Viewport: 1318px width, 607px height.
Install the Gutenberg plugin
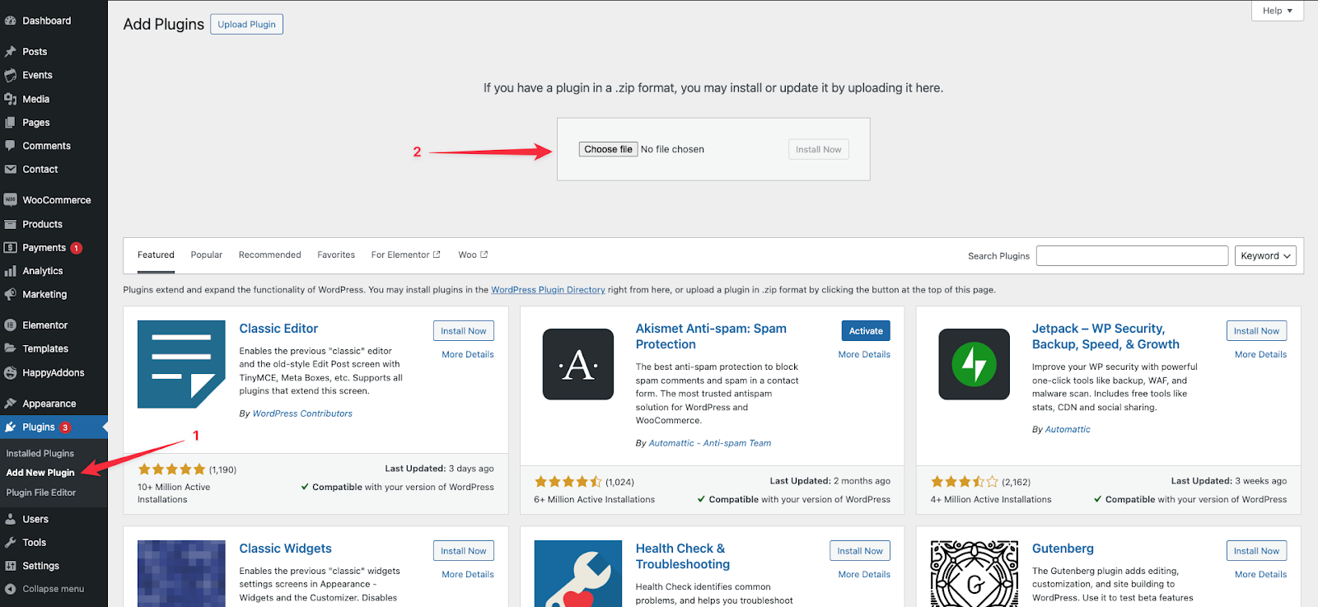(x=1256, y=551)
